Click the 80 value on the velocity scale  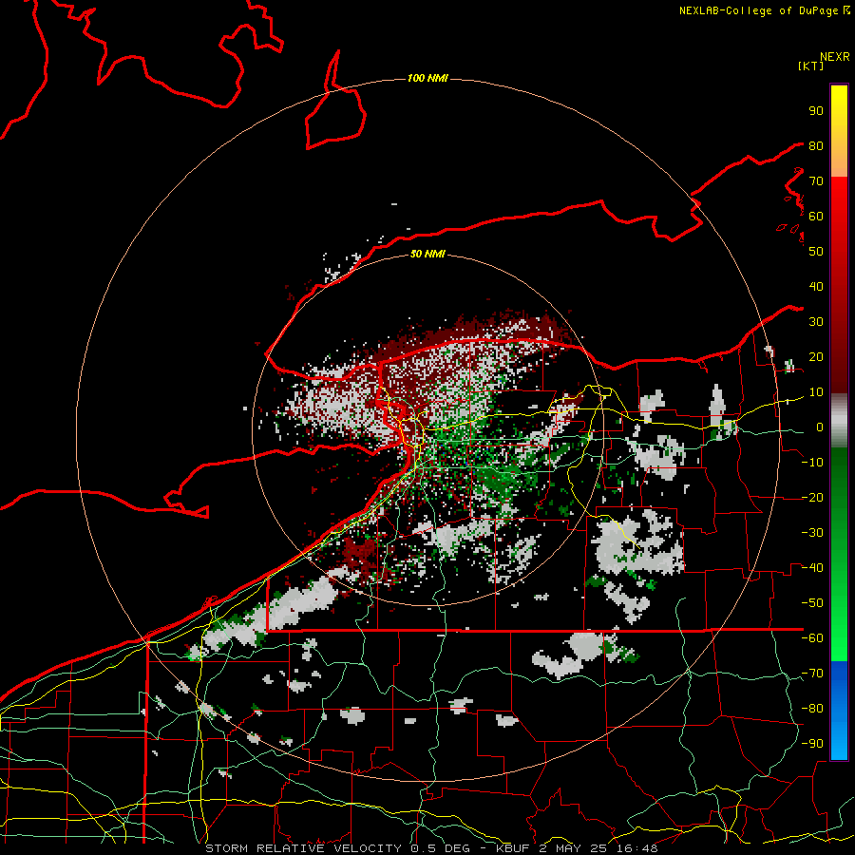click(x=816, y=145)
